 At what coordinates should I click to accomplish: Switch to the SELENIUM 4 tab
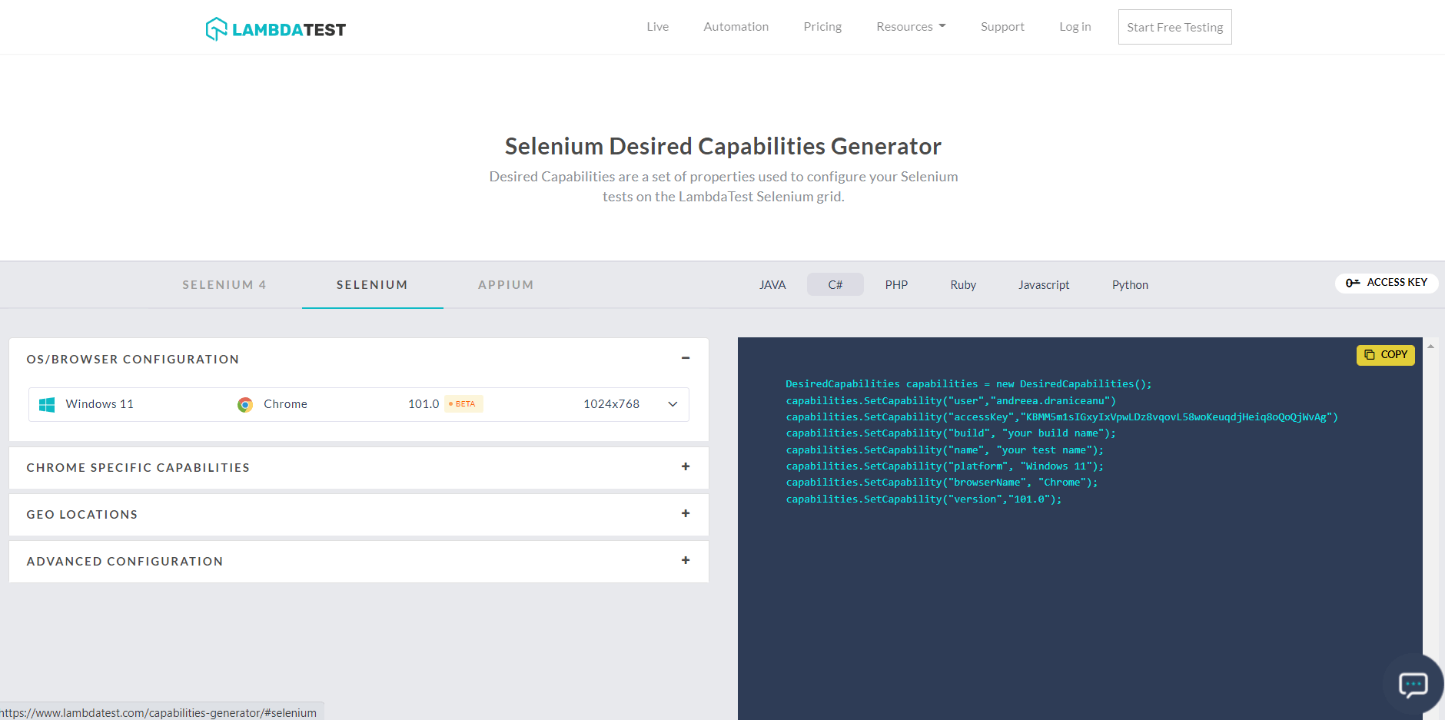224,284
